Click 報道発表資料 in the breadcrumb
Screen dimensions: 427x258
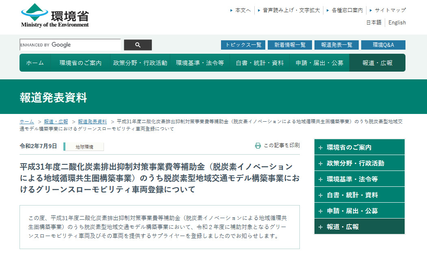(92, 122)
